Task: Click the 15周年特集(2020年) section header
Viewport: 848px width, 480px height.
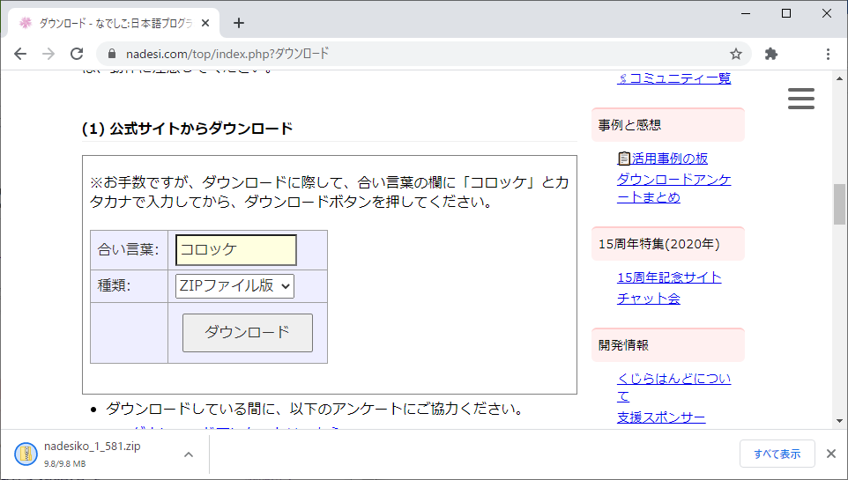Action: [x=668, y=244]
